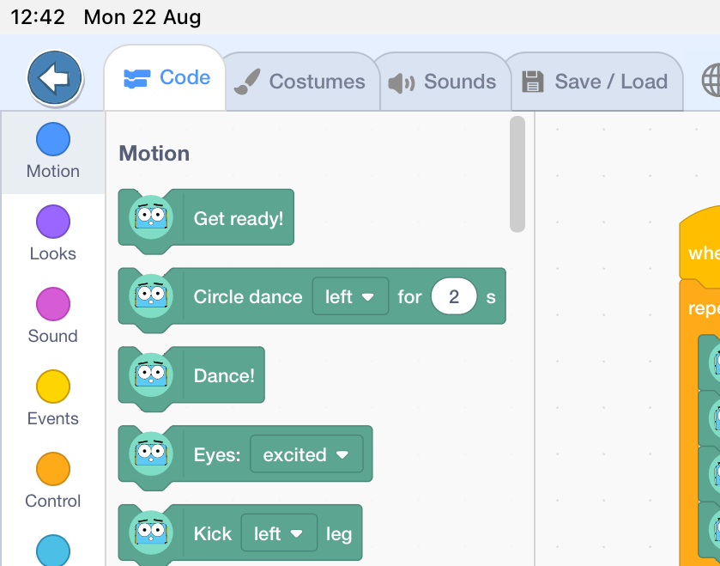Viewport: 720px width, 566px height.
Task: Switch to the Costumes tab
Action: 300,82
